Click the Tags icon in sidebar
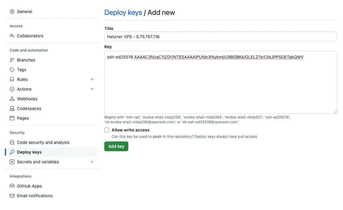This screenshot has height=210, width=343. [12, 70]
